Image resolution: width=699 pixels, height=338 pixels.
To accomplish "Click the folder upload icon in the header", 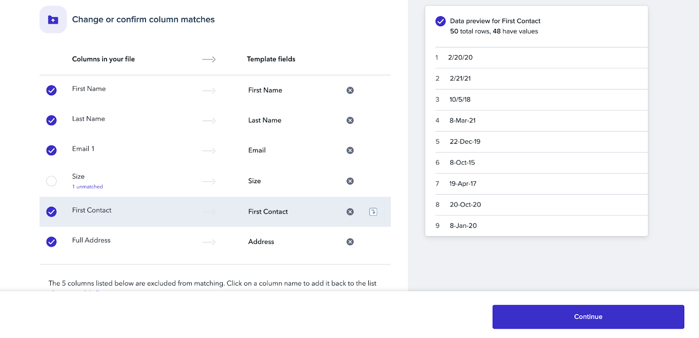I will coord(53,19).
